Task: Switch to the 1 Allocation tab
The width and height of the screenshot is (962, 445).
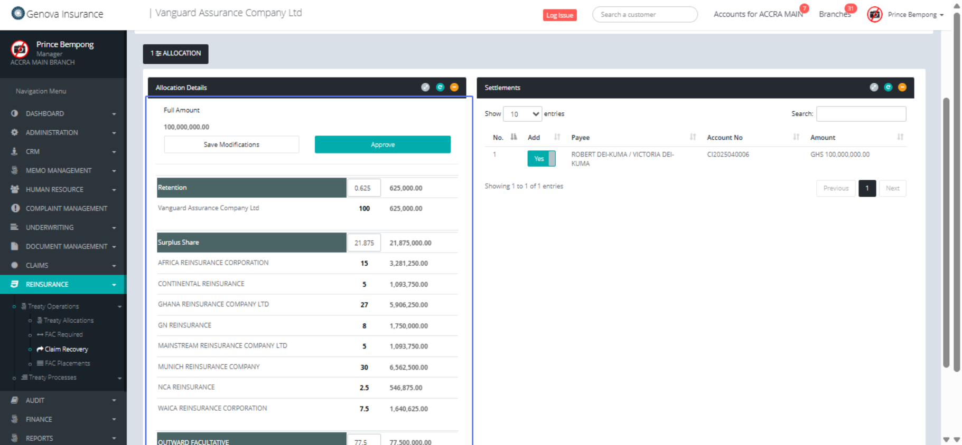Action: coord(175,54)
